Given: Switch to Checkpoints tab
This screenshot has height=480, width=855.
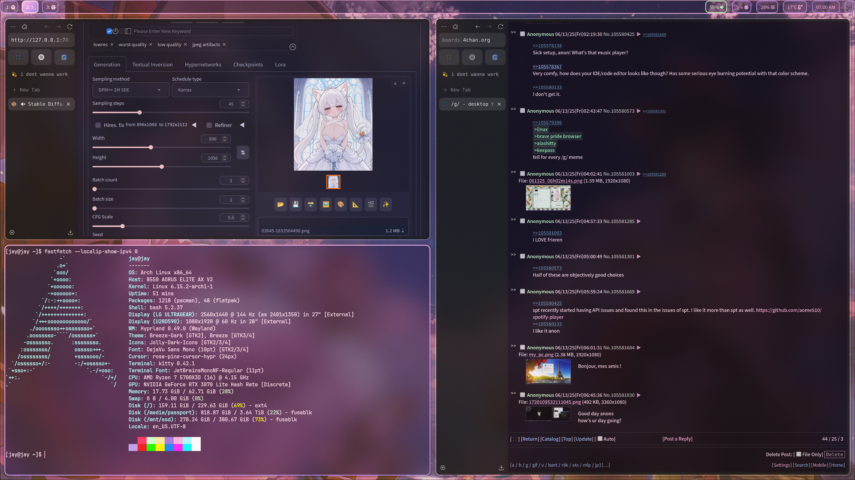Looking at the screenshot, I should 248,65.
